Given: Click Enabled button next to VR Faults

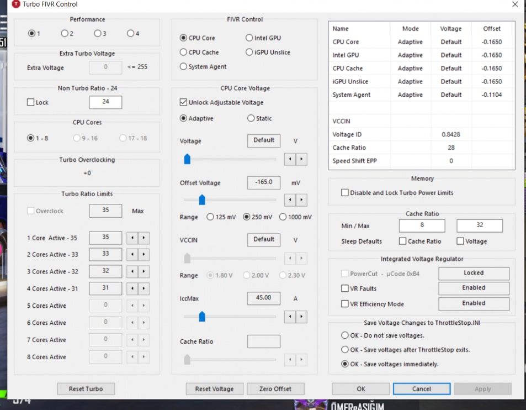Looking at the screenshot, I should point(474,288).
